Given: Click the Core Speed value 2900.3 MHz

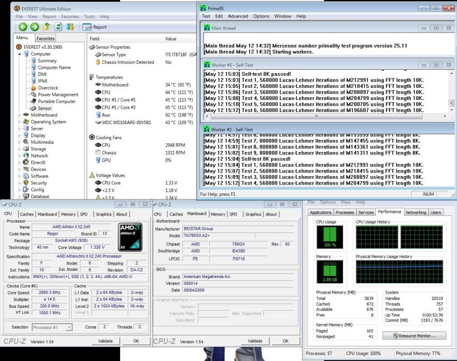Looking at the screenshot, I should 50,292.
